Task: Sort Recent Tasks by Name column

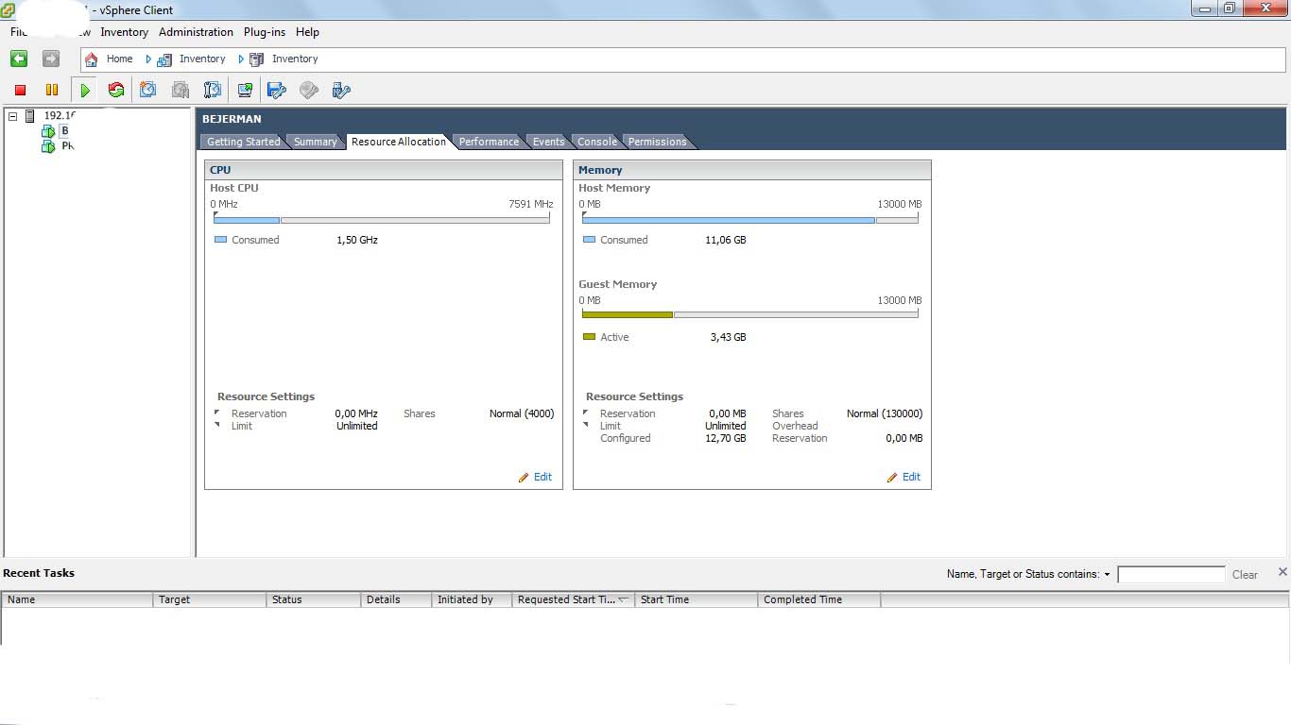Action: 77,599
